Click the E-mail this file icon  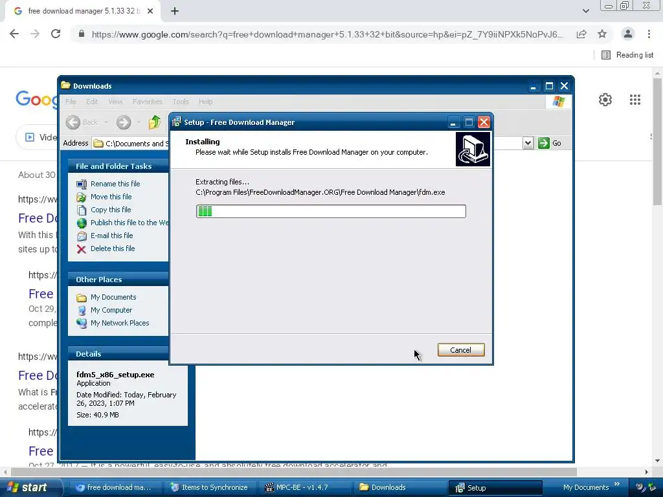(x=82, y=236)
